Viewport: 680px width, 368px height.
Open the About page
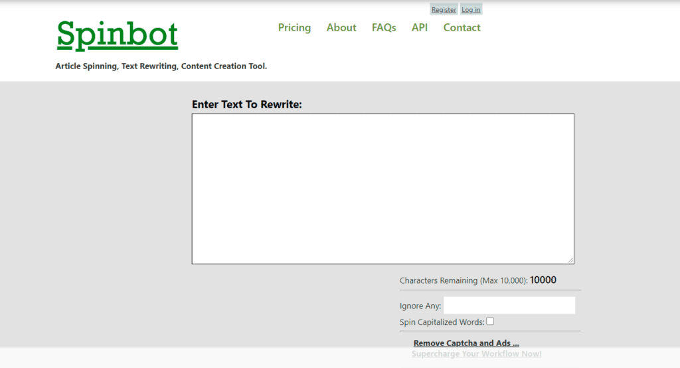point(341,27)
